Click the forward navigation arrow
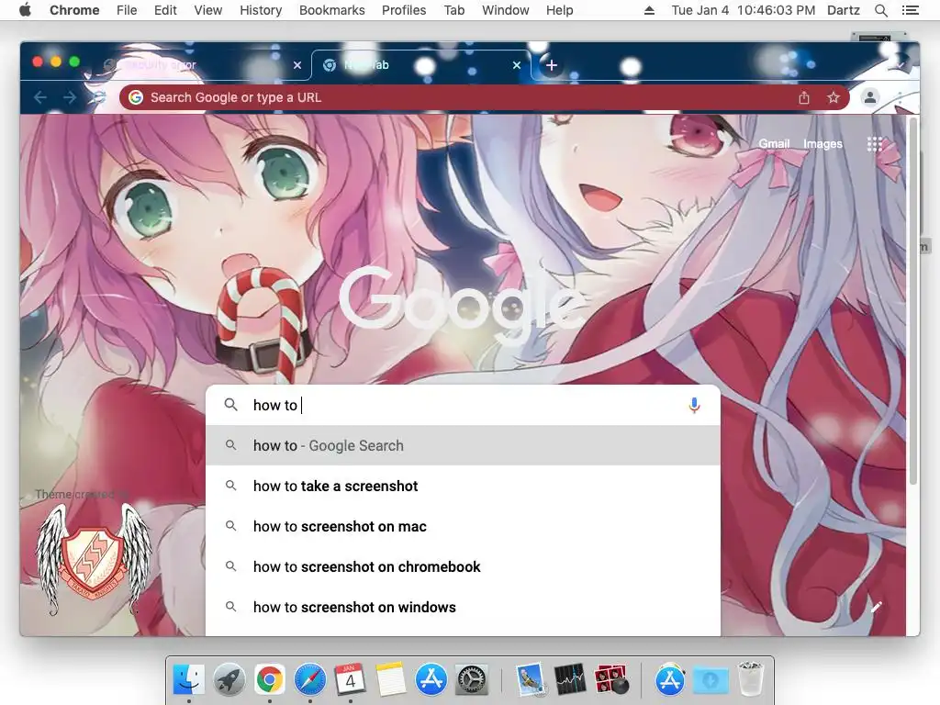This screenshot has height=705, width=940. 70,97
